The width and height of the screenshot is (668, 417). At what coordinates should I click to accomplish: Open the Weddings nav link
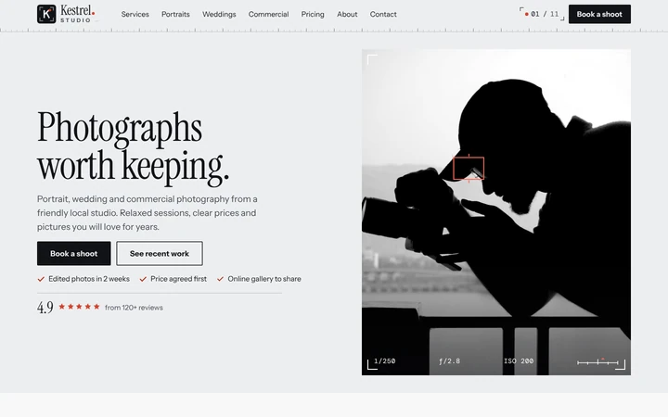(219, 14)
